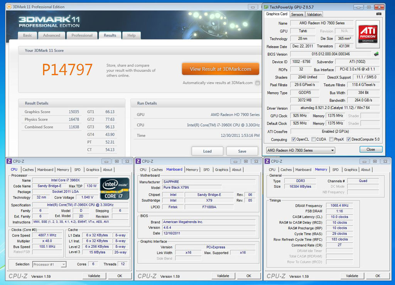Open SPD tab in the CPU-Z processor window
This screenshot has width=395, height=285.
point(77,169)
